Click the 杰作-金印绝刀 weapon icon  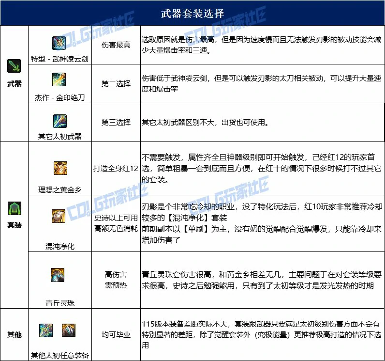(x=59, y=79)
